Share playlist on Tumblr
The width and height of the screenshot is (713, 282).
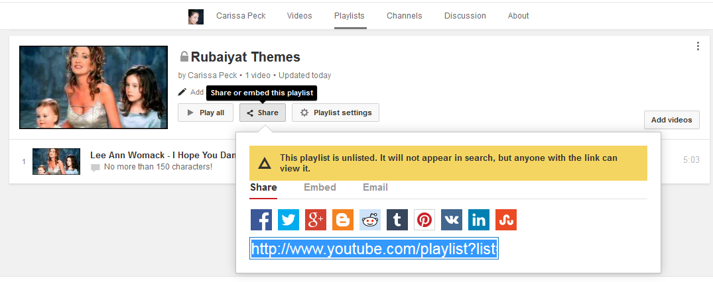coord(397,220)
